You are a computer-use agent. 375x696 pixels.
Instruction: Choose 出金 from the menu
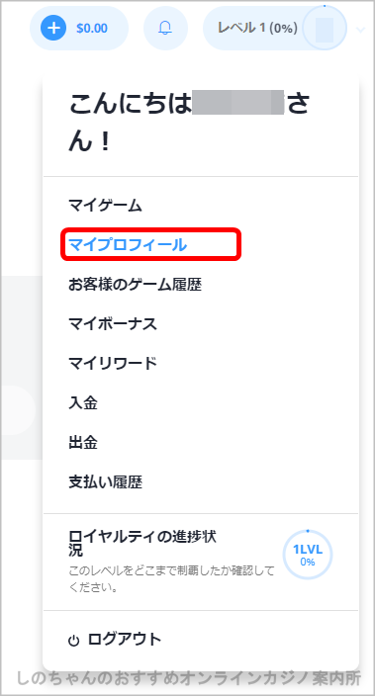pos(83,443)
